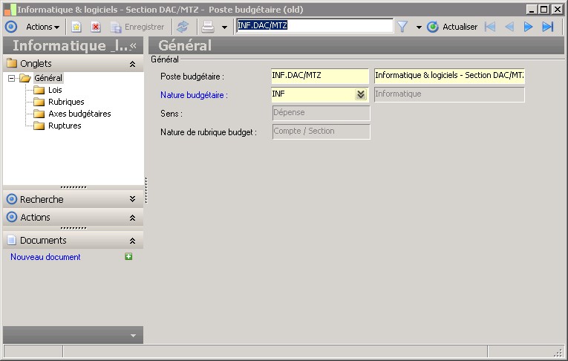Screen dimensions: 568x361
Task: Click the Axes budgétaires folder icon
Action: (39, 114)
